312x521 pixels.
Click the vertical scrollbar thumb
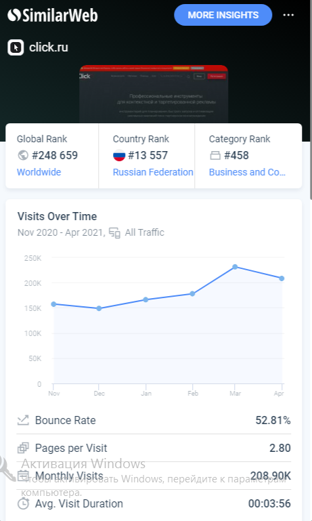(x=311, y=100)
